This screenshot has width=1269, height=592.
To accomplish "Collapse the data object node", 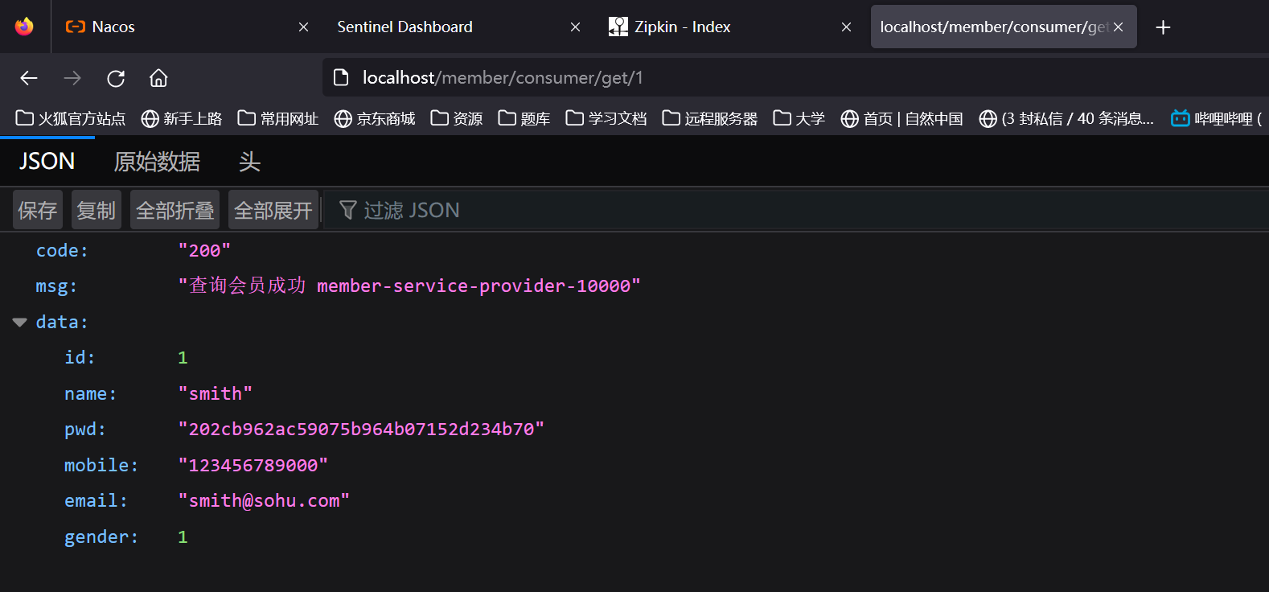I will (20, 322).
